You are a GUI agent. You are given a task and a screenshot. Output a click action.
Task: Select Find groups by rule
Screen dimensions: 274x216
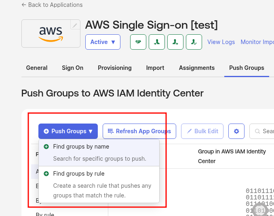[x=79, y=174]
